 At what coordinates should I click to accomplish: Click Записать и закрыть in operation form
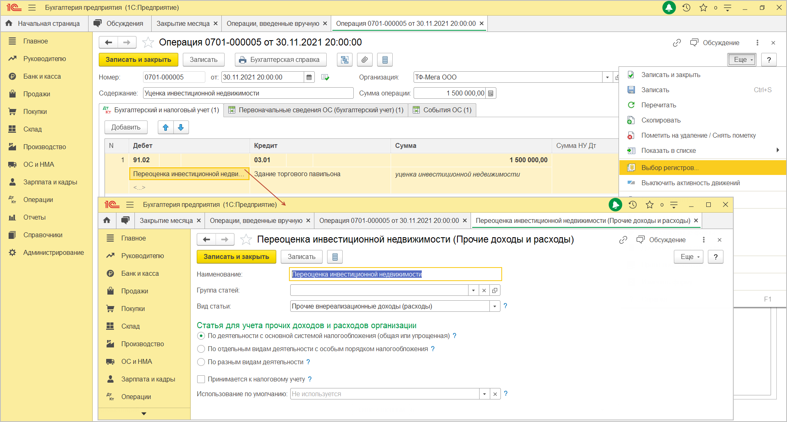[x=139, y=60]
